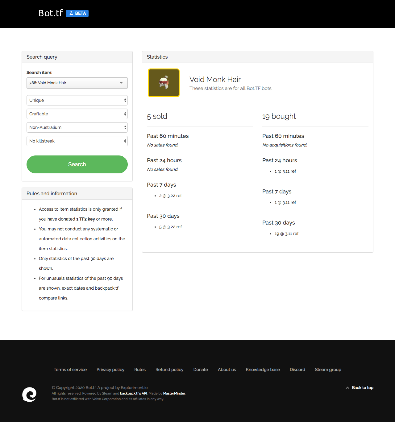Viewport: 395px width, 422px height.
Task: Click the '19 bought' total
Action: pyautogui.click(x=279, y=116)
